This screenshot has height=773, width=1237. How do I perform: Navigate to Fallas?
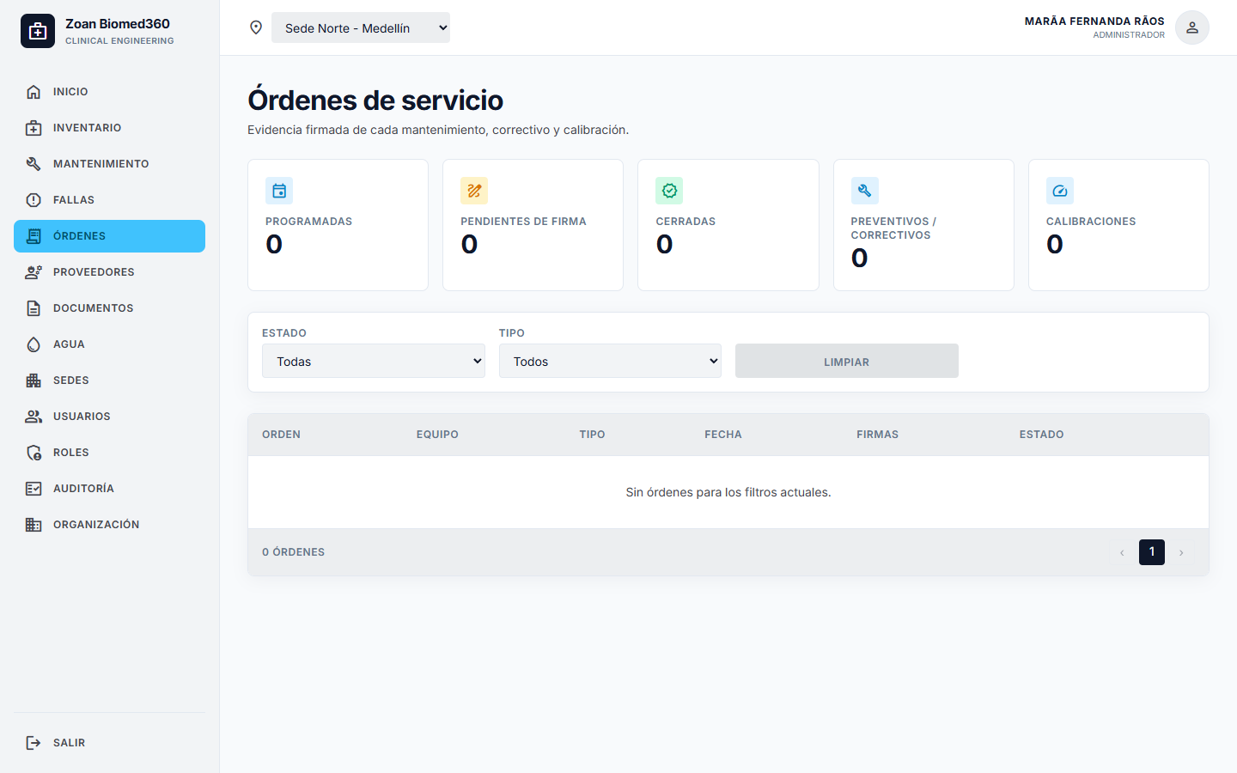(109, 200)
